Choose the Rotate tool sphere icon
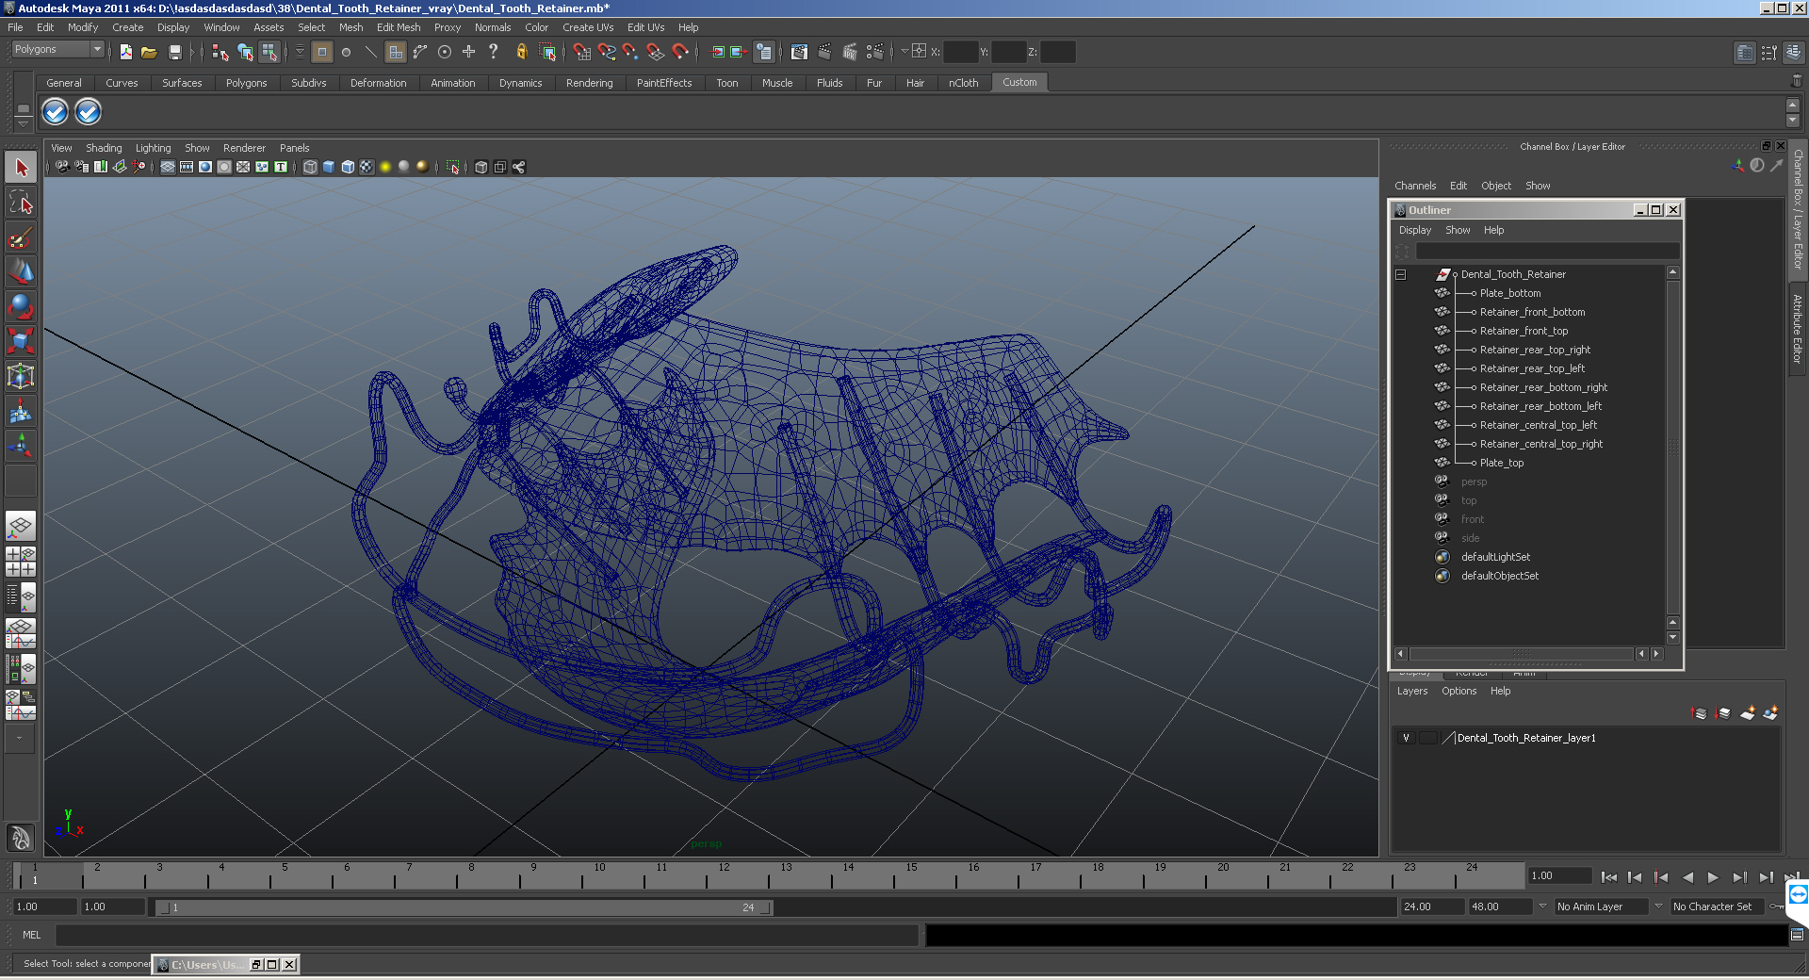This screenshot has height=980, width=1809. [21, 305]
